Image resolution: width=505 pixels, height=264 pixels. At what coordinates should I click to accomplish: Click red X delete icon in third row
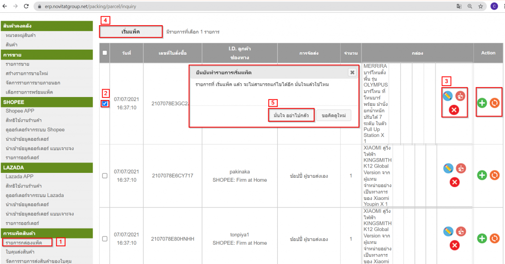pos(454,245)
